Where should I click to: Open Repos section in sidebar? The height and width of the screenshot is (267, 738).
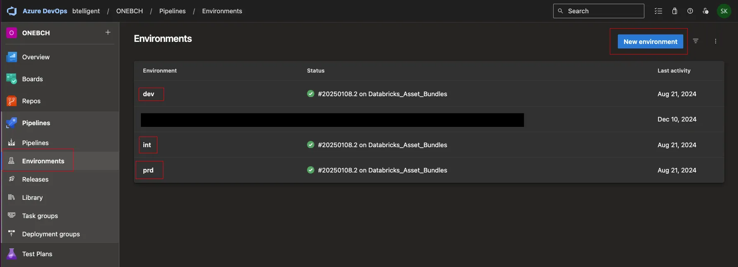(x=31, y=101)
